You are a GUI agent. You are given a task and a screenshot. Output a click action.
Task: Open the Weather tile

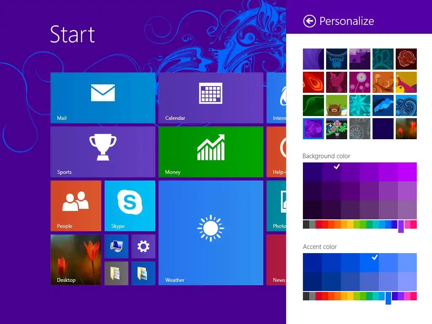click(211, 233)
